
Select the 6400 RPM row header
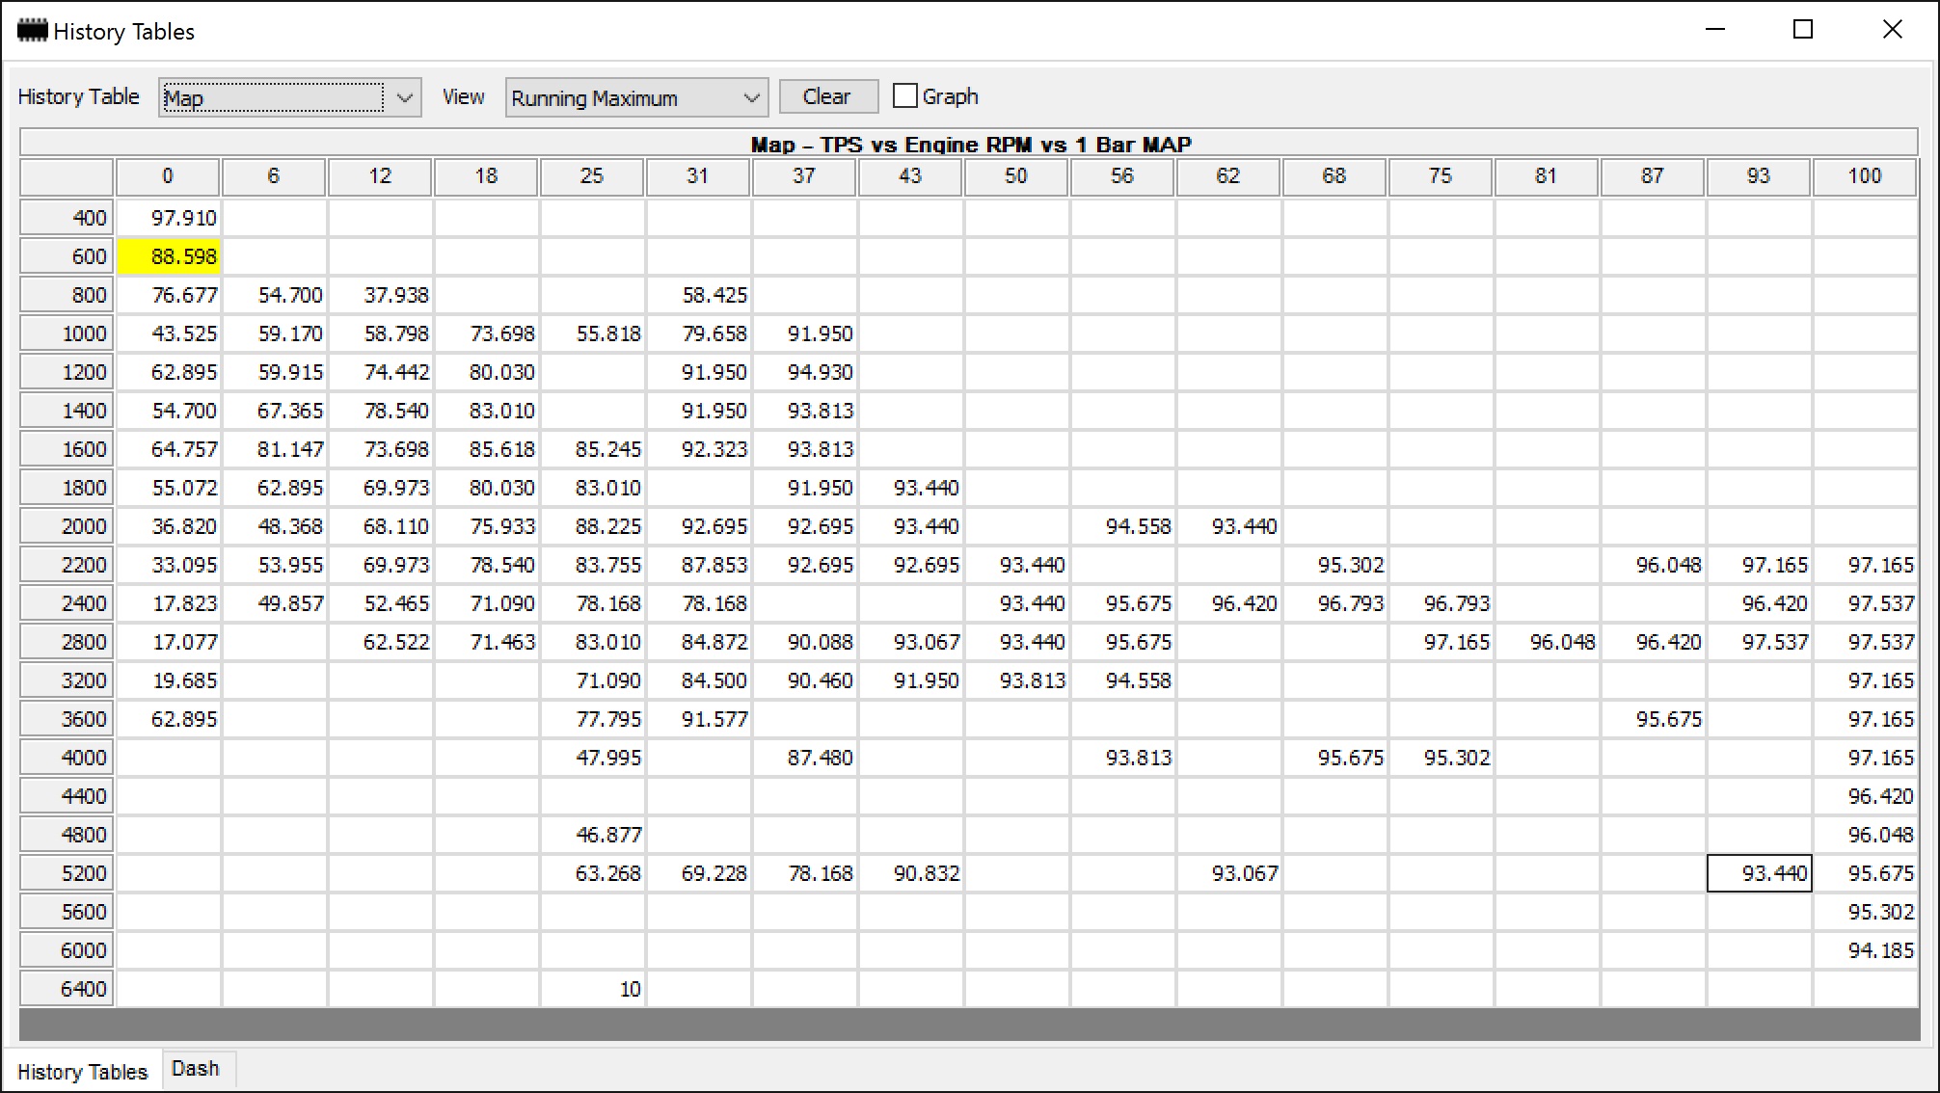[x=67, y=989]
